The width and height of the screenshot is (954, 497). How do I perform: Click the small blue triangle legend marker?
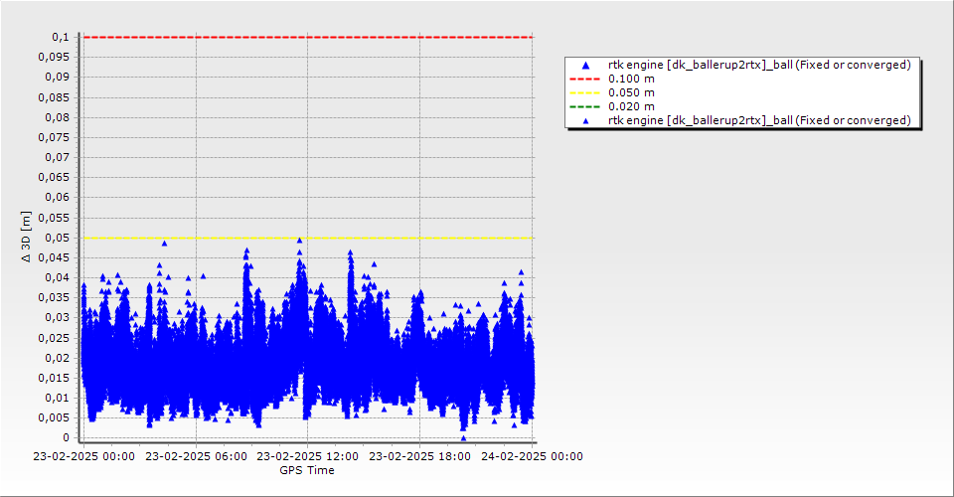click(x=585, y=121)
